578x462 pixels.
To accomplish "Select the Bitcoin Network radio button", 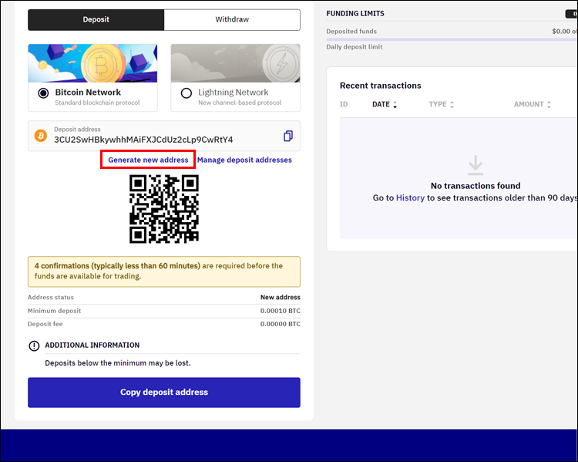I will 43,93.
